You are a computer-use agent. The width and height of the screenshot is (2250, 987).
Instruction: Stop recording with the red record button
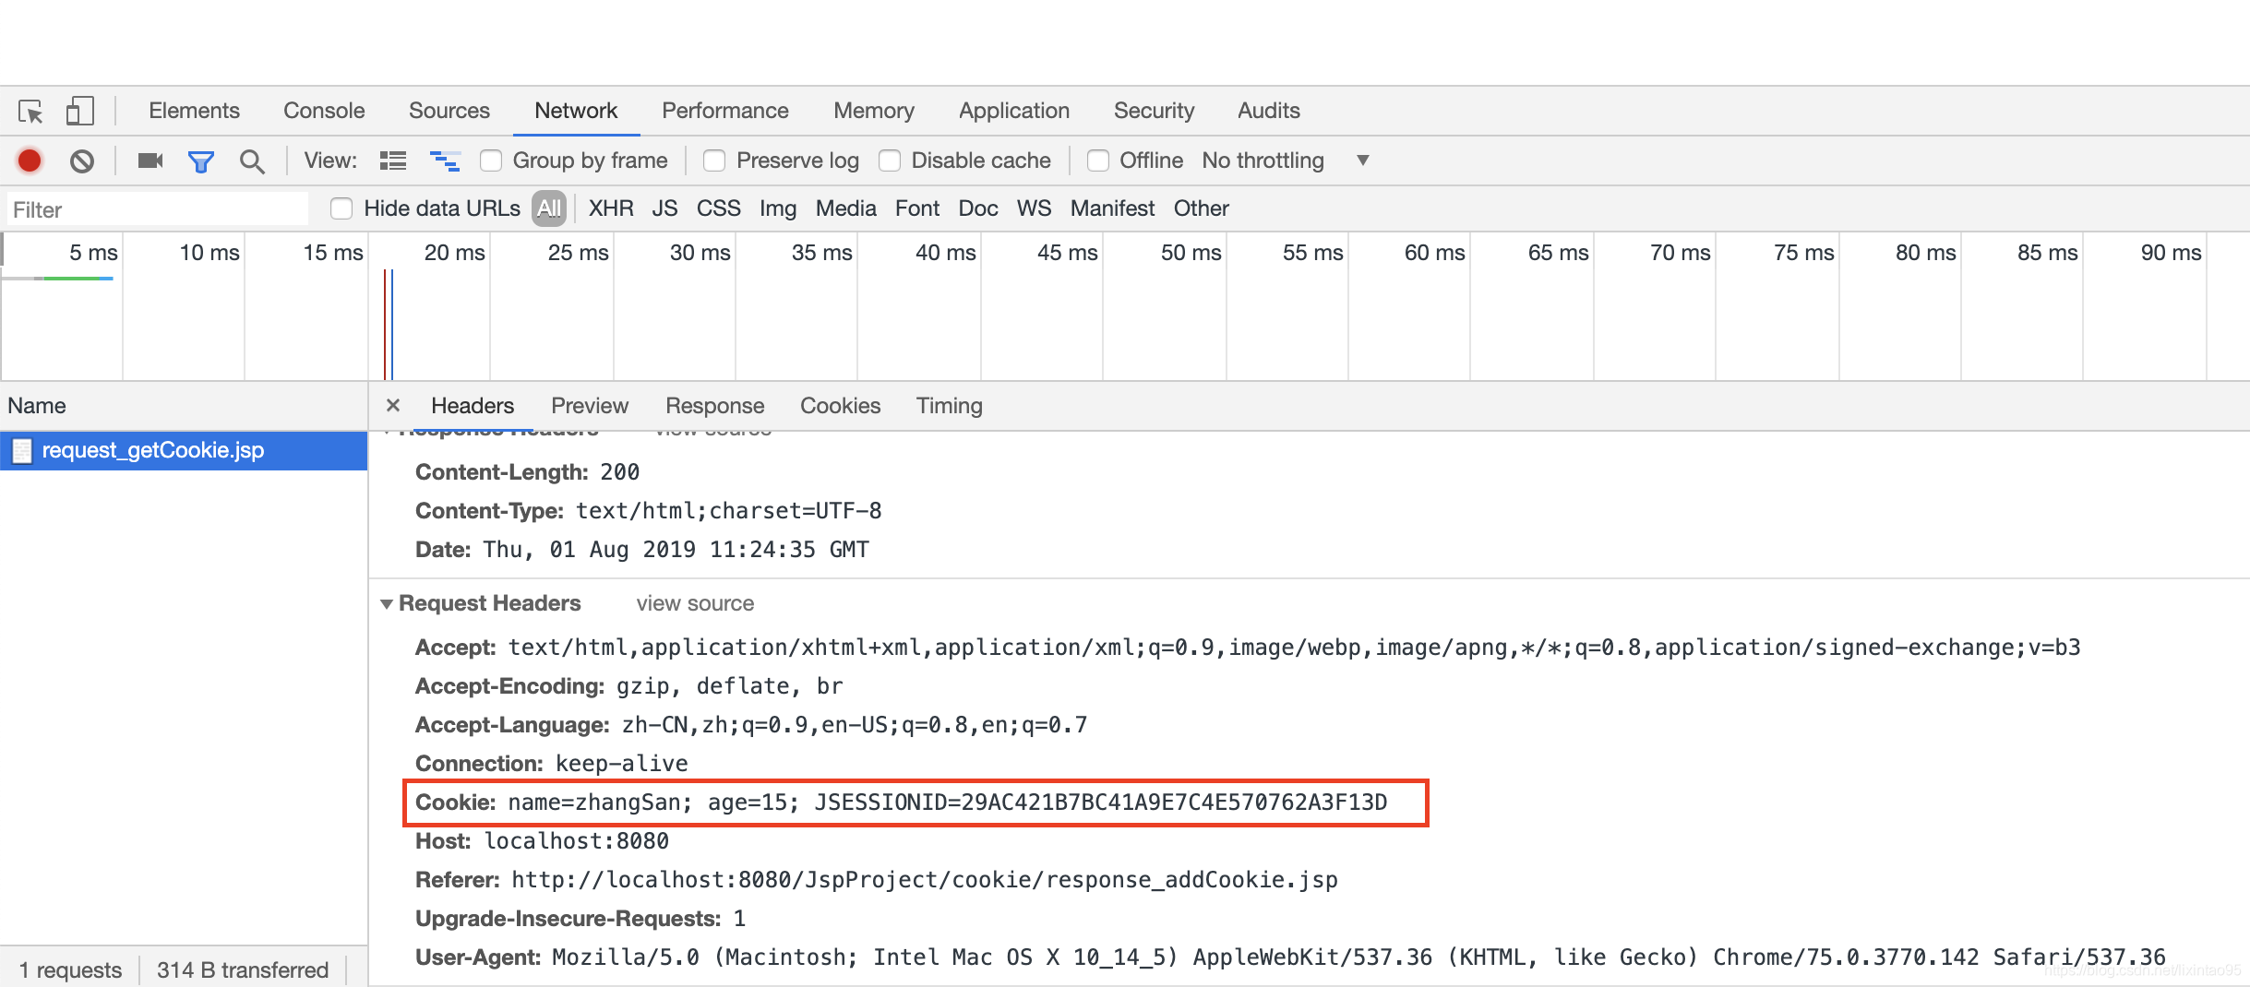30,161
